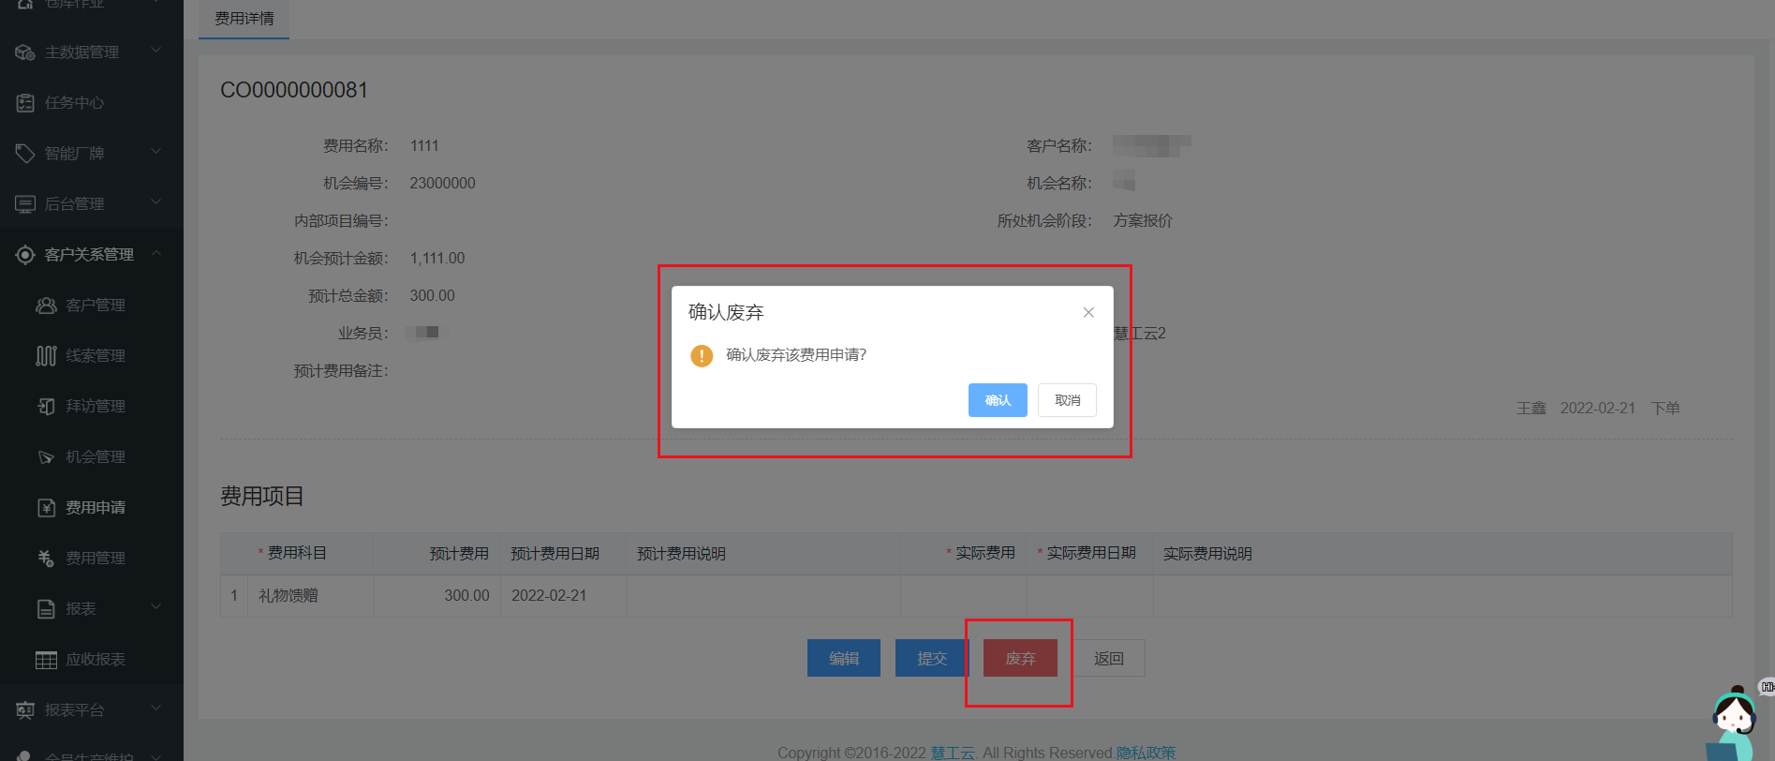The height and width of the screenshot is (761, 1775).
Task: Expand the 报表 submenu
Action: [155, 607]
